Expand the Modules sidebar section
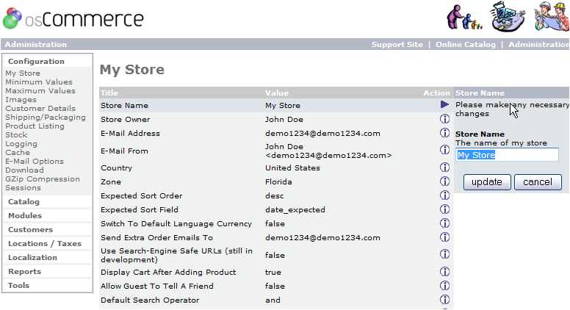570x310 pixels. [x=25, y=216]
